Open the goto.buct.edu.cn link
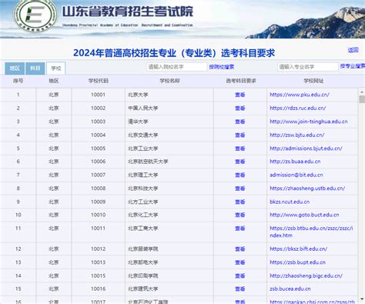 tap(304, 215)
